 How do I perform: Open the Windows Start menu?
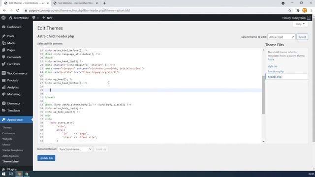[3, 174]
